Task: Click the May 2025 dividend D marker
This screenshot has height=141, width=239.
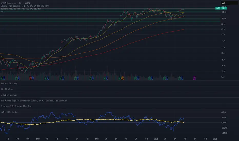Action: 182,78
